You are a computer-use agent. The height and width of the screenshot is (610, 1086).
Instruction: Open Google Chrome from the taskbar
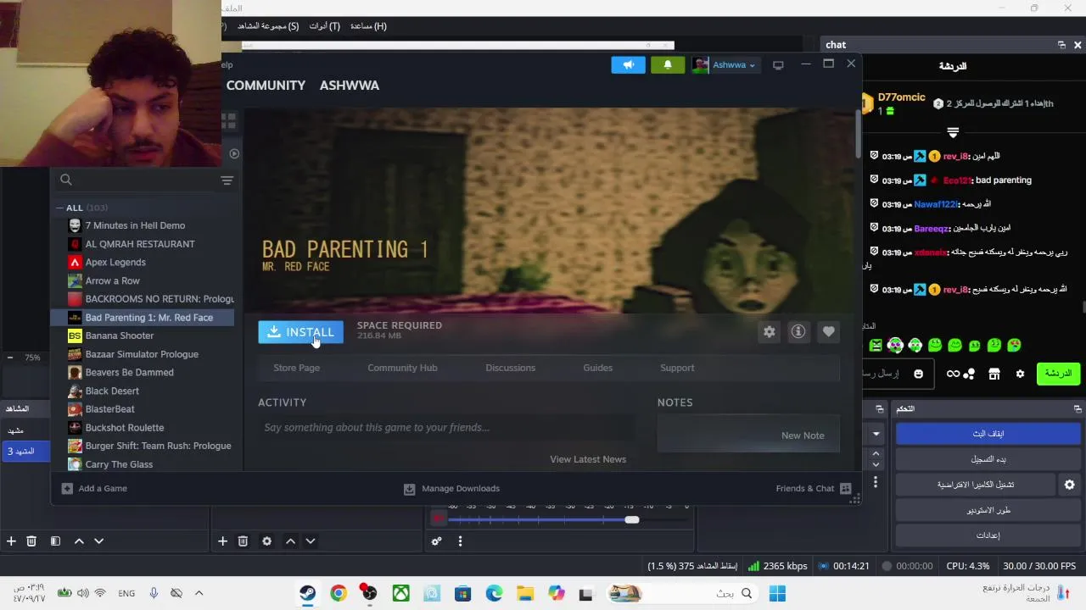(339, 594)
